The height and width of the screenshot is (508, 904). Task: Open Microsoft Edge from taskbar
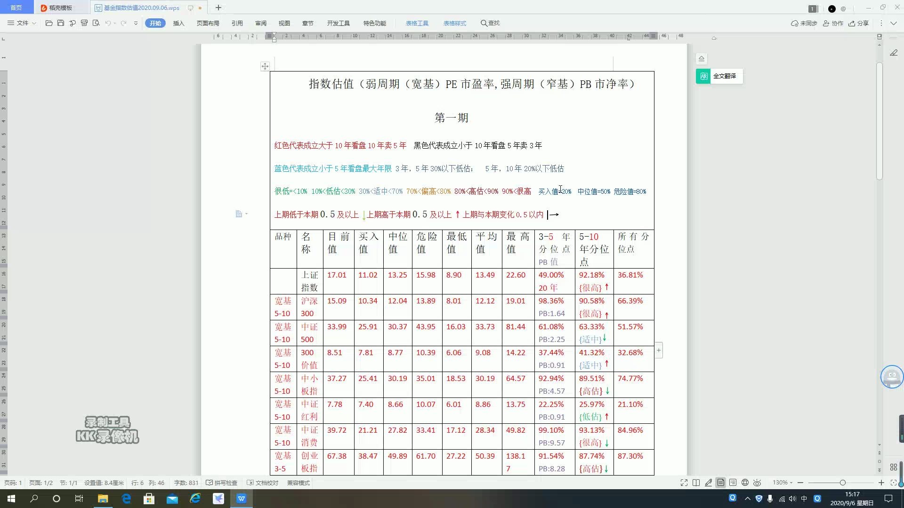pyautogui.click(x=126, y=499)
